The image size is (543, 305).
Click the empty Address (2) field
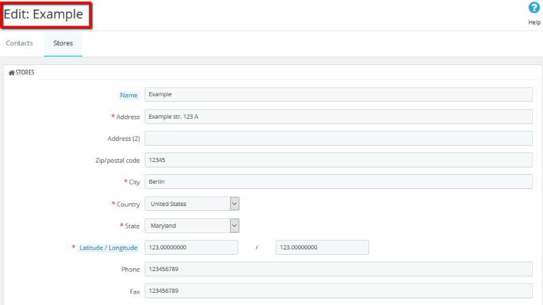(x=338, y=138)
